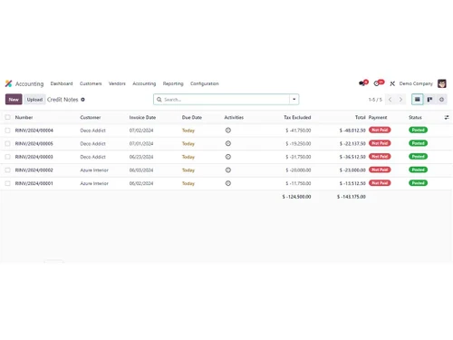This screenshot has height=340, width=453.
Task: Sort by Invoice Date column header
Action: point(142,117)
